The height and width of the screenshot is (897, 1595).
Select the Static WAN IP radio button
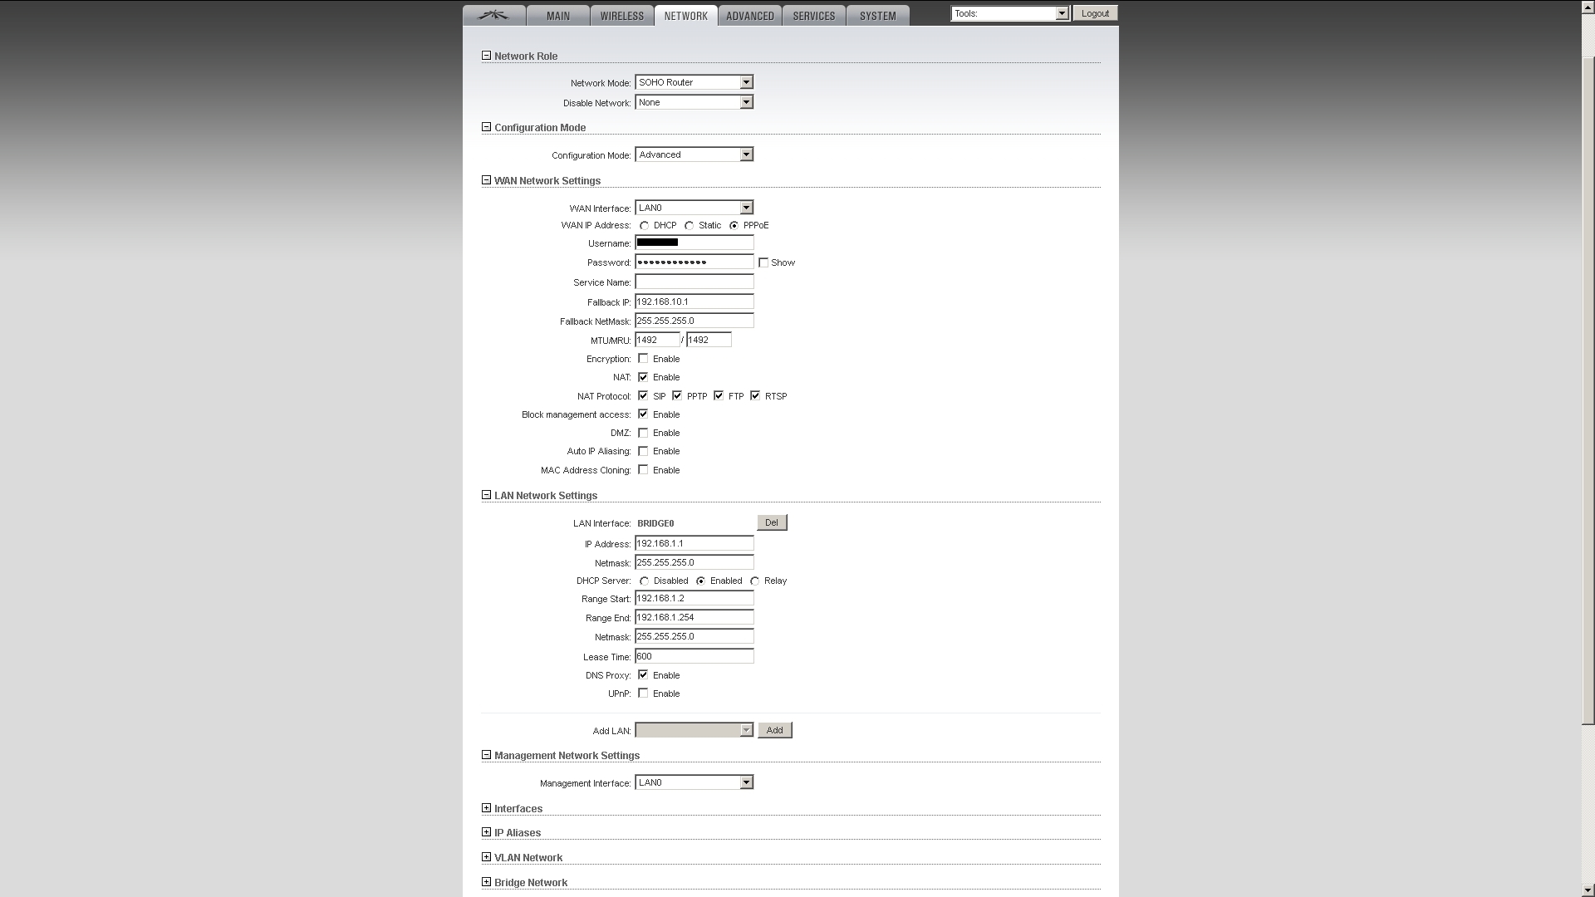(690, 226)
